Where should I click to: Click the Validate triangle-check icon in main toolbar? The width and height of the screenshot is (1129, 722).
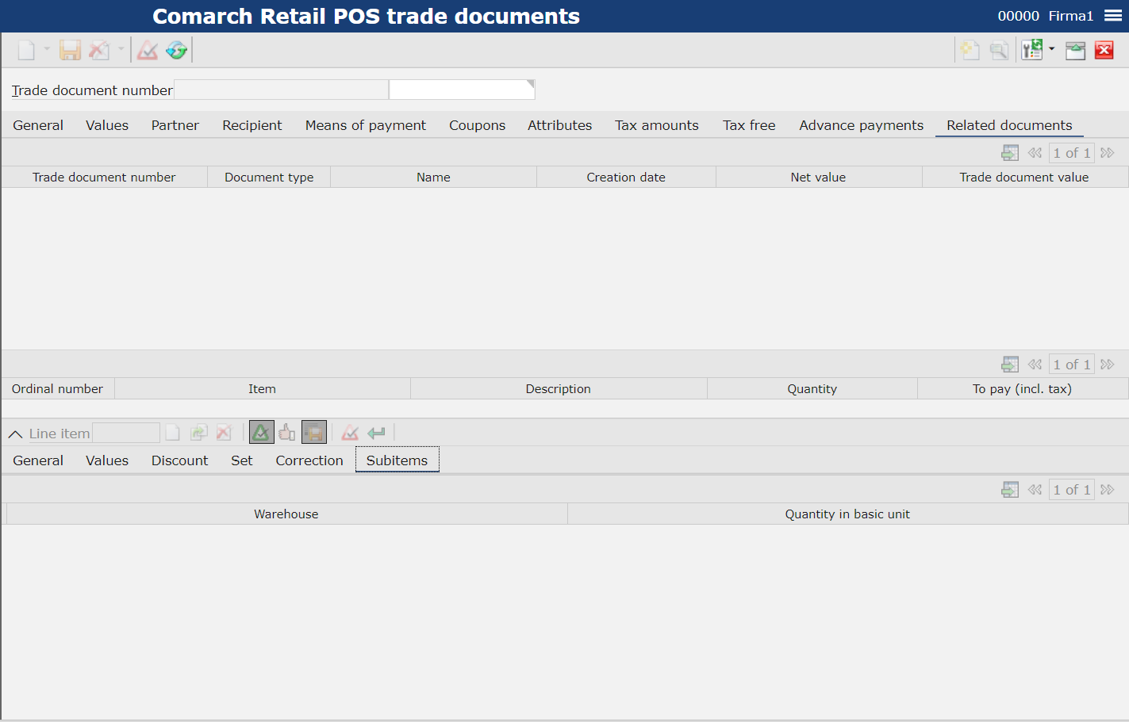click(148, 51)
